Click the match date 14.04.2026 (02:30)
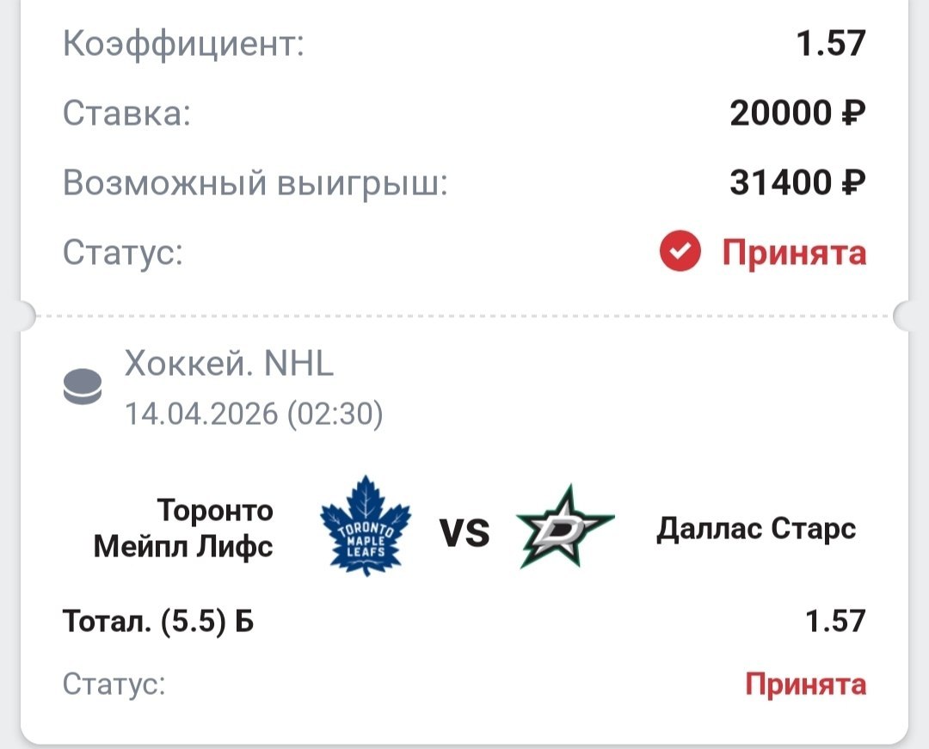 click(254, 414)
